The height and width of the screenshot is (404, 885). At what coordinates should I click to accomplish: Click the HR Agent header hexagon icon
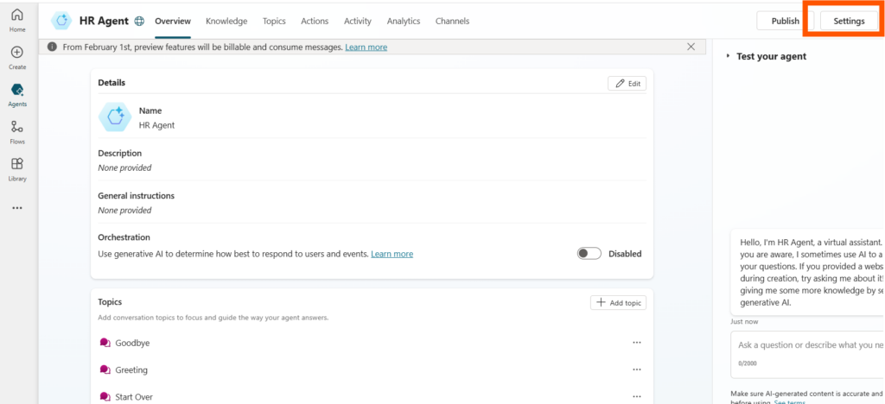click(x=60, y=21)
